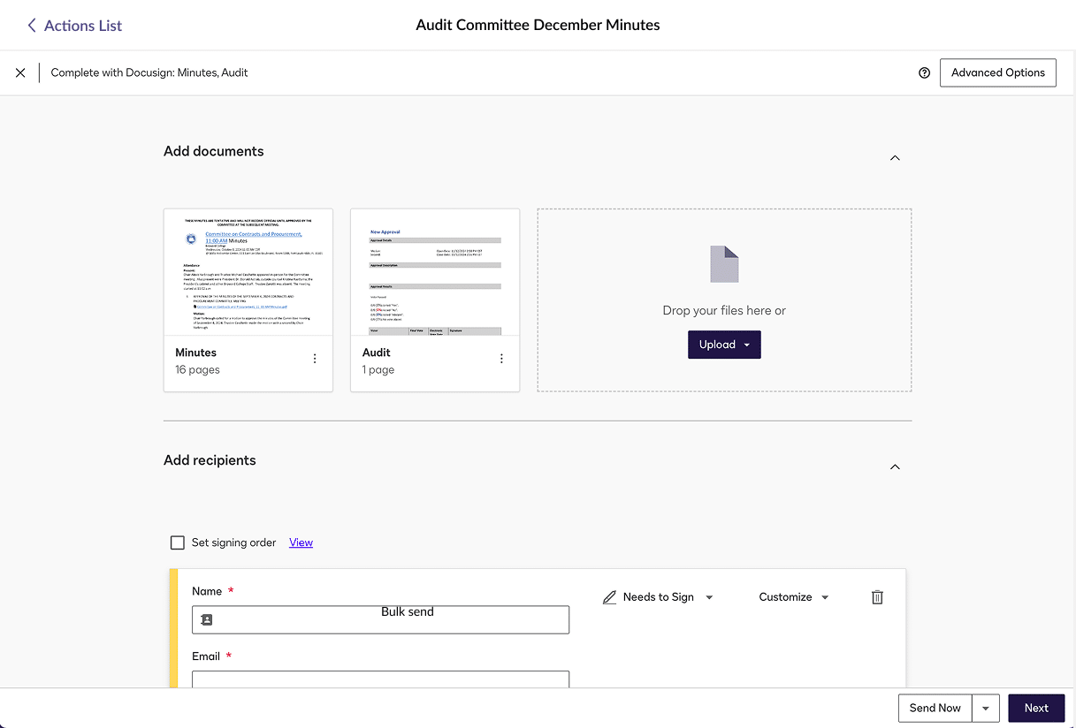Open the Audit document three-dot menu
The image size is (1076, 728).
tap(501, 359)
